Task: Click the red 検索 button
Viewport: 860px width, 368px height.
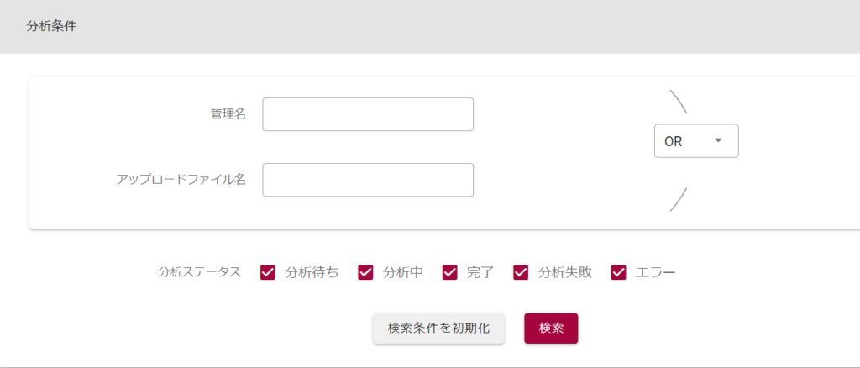Action: (x=551, y=328)
